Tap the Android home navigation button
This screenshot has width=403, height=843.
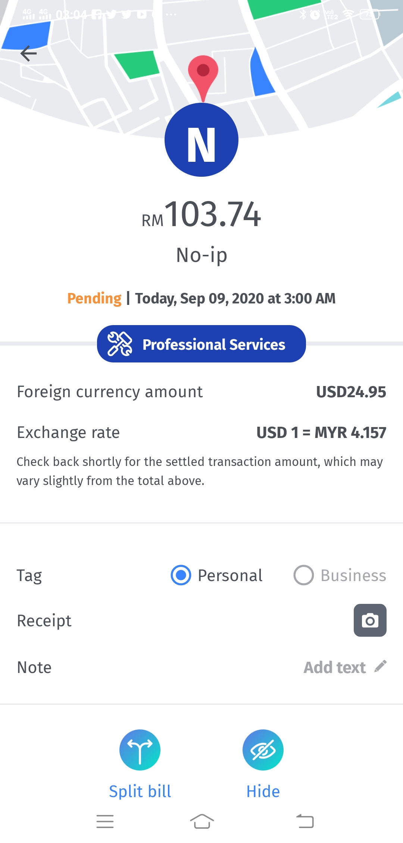(202, 821)
